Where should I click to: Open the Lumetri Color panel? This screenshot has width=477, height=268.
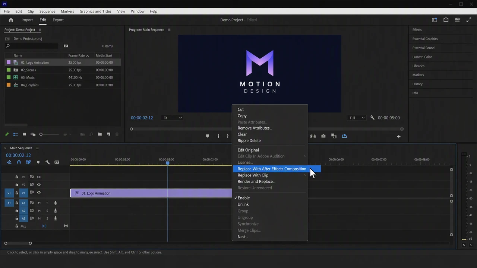coord(422,57)
